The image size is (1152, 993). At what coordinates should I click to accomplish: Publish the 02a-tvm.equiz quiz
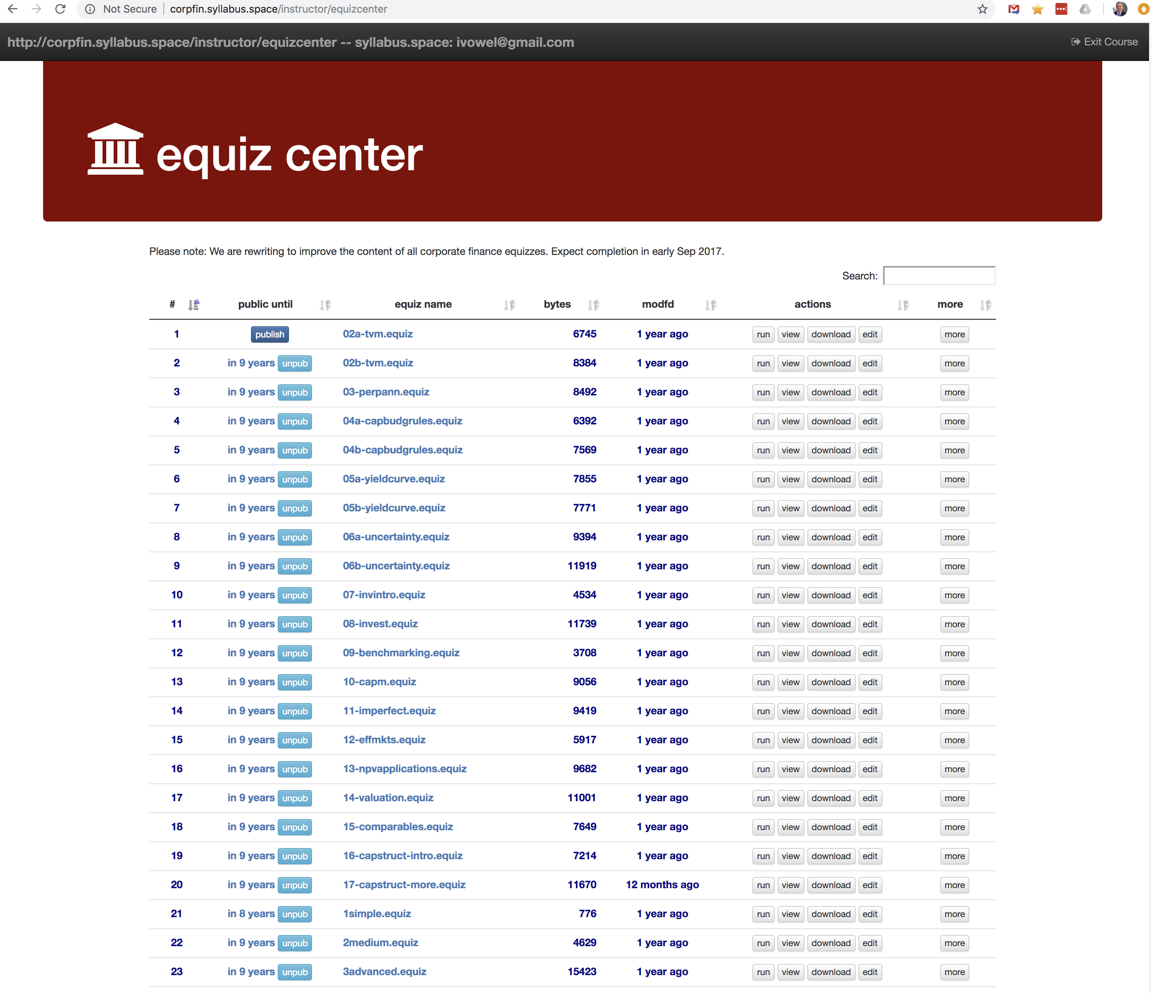coord(269,334)
